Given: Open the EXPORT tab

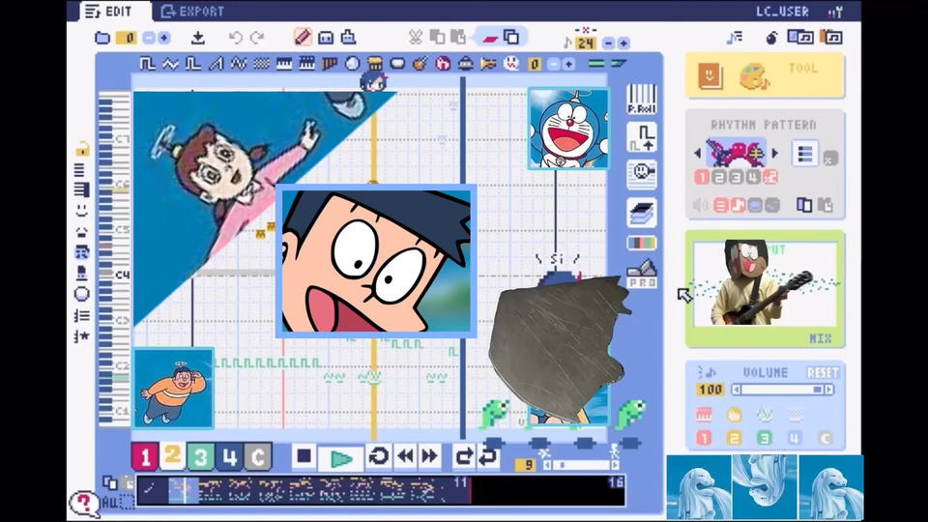Looking at the screenshot, I should [x=193, y=12].
